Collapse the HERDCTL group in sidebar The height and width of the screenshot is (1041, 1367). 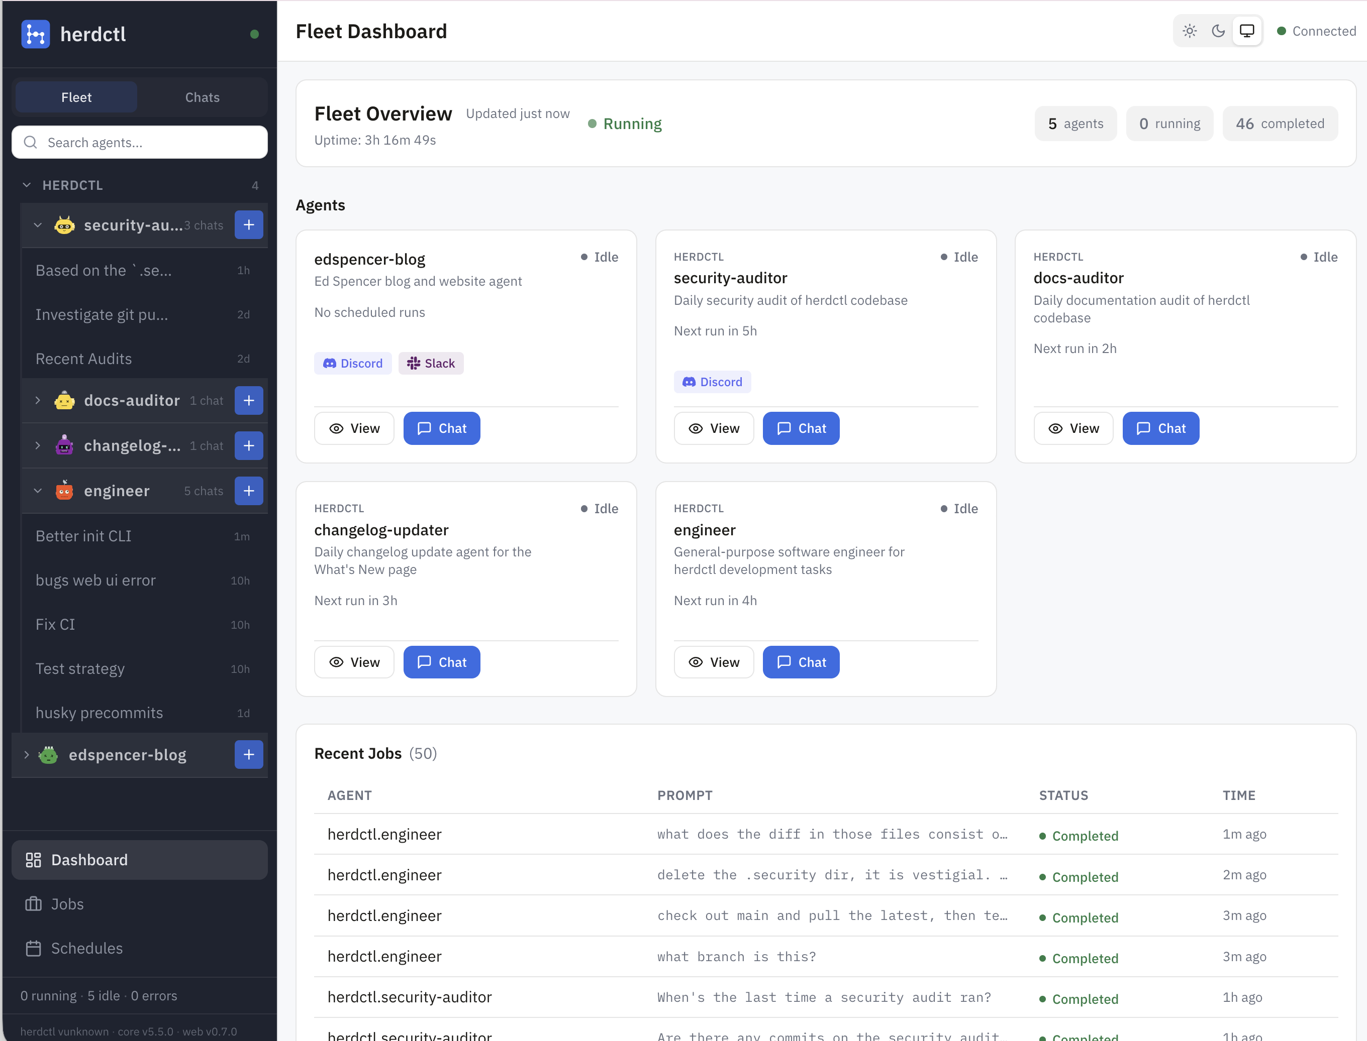click(x=27, y=185)
